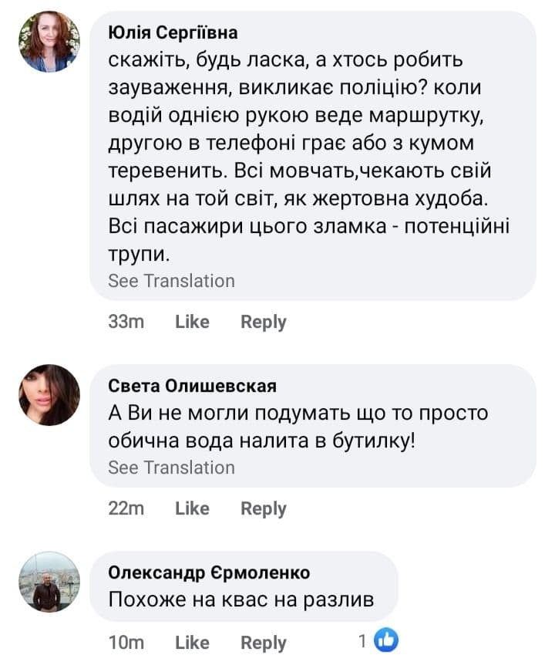Open Юлія Сергіївна's profile name link
Viewport: 555px width, 672px height.
point(173,32)
